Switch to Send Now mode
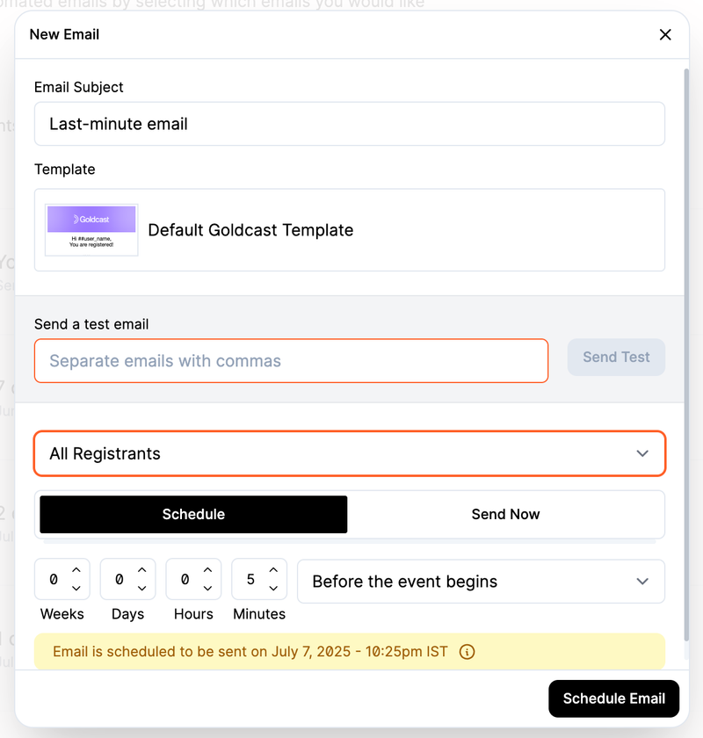This screenshot has height=738, width=703. 505,515
